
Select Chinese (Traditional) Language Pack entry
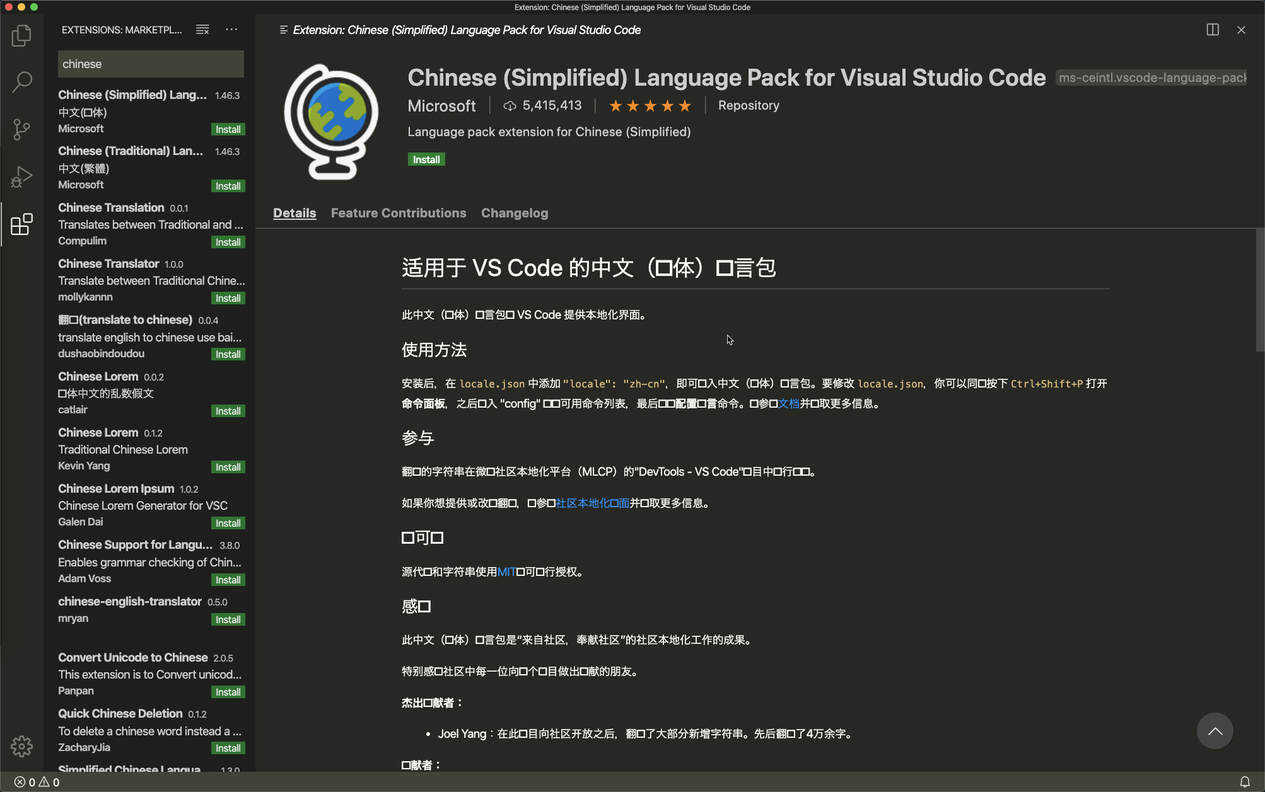click(150, 168)
